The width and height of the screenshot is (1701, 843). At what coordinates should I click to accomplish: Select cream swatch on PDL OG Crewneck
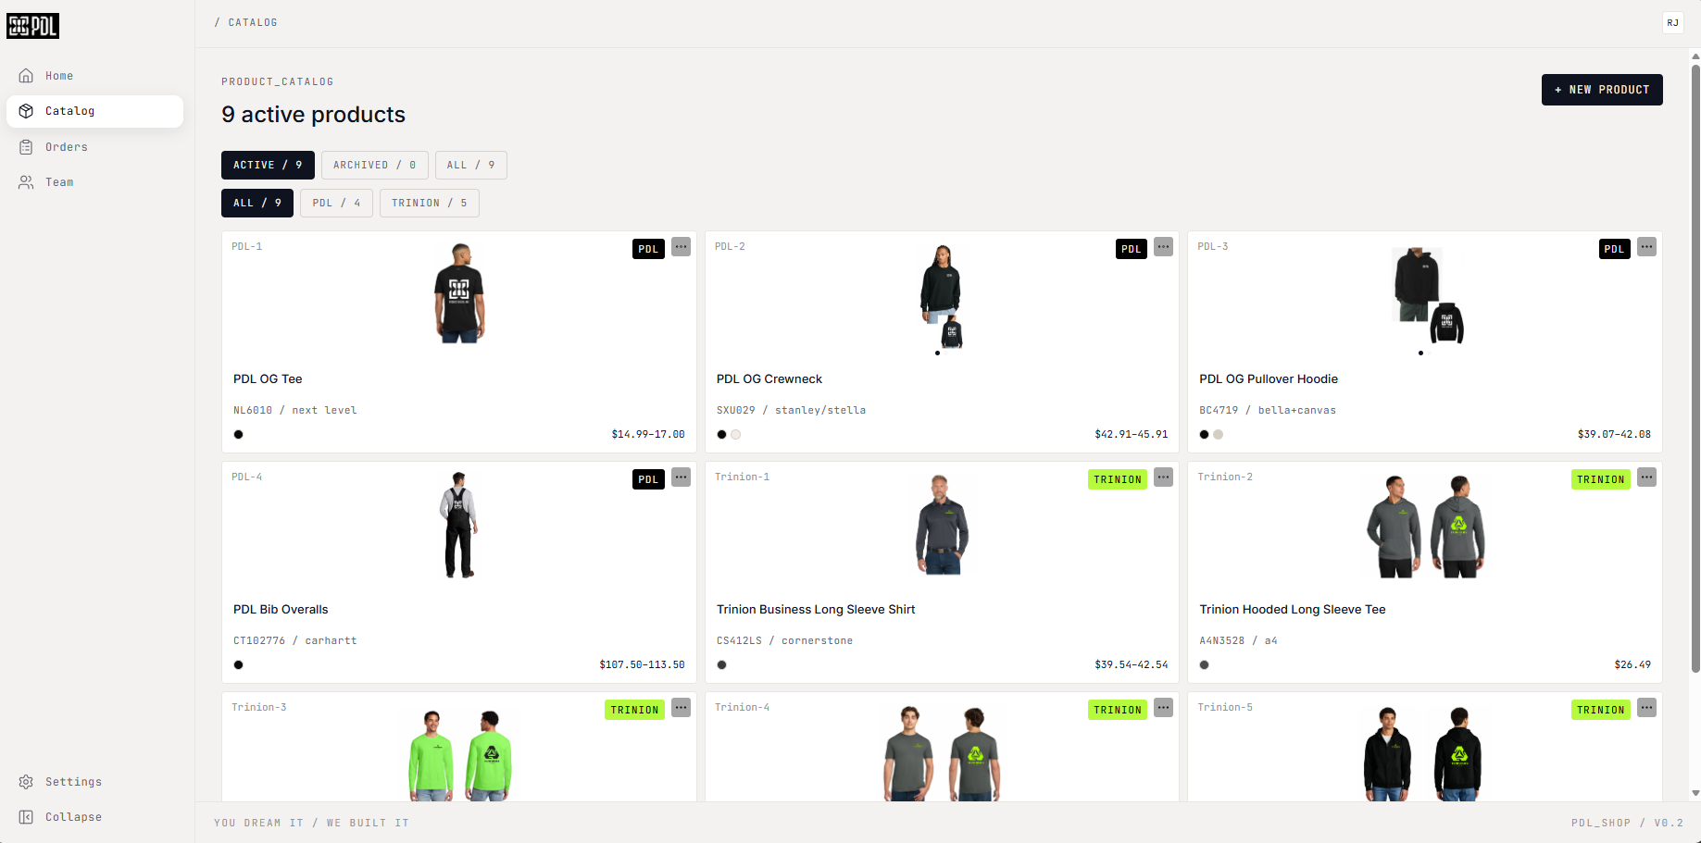pyautogui.click(x=736, y=434)
